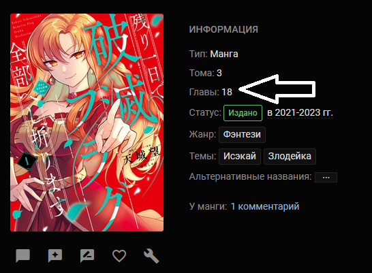Click the в 2021-2023 гг. date text

pyautogui.click(x=300, y=113)
